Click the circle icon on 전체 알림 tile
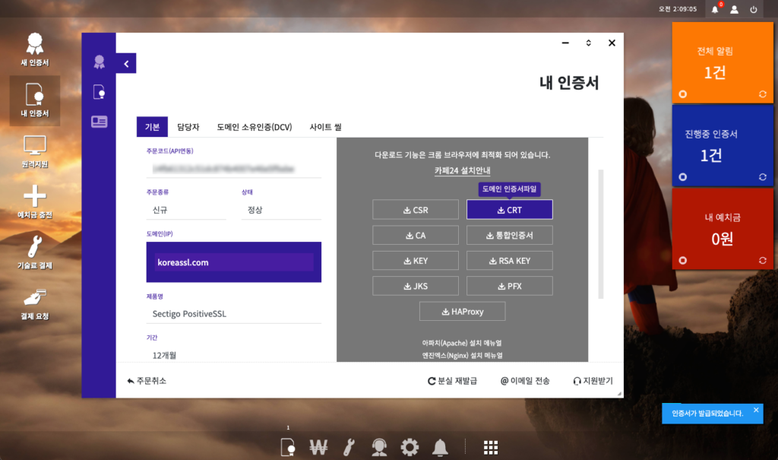Image resolution: width=778 pixels, height=460 pixels. (x=683, y=94)
